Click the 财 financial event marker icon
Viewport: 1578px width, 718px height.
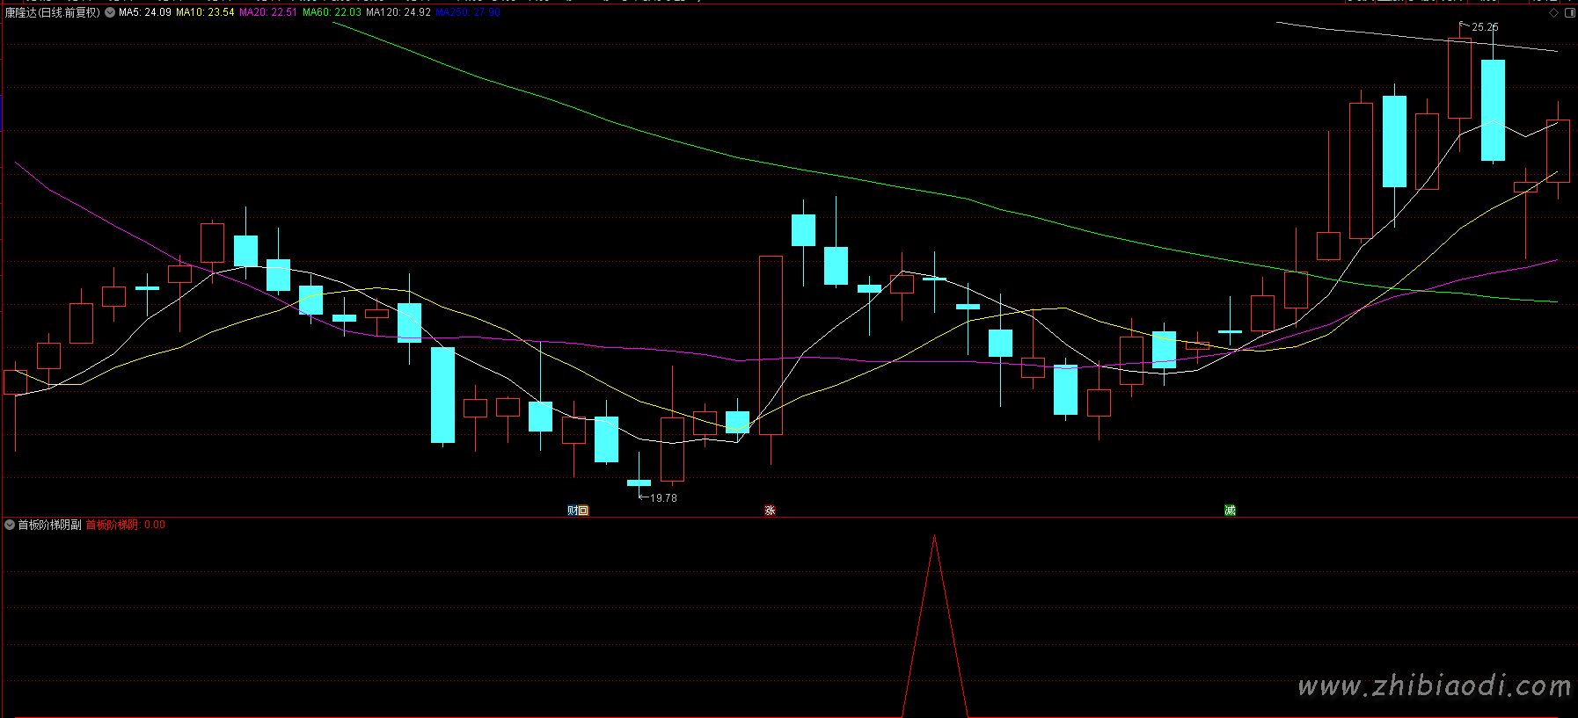click(x=573, y=511)
